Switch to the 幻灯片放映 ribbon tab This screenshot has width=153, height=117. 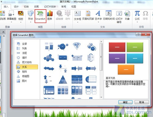[x=50, y=7]
